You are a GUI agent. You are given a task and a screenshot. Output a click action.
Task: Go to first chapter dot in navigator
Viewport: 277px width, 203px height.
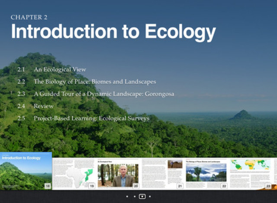pyautogui.click(x=127, y=196)
